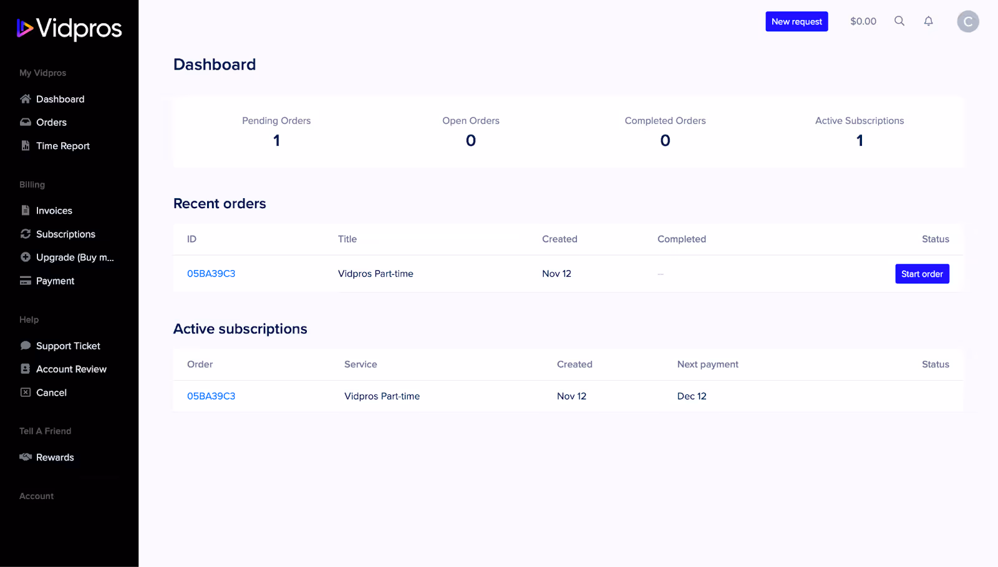The image size is (998, 567).
Task: Click Nov 12 created date in Active subscriptions
Action: click(x=571, y=396)
